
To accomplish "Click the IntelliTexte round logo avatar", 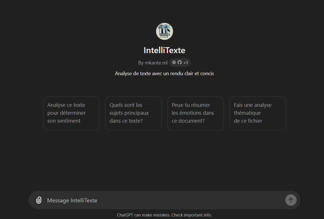I will [164, 31].
